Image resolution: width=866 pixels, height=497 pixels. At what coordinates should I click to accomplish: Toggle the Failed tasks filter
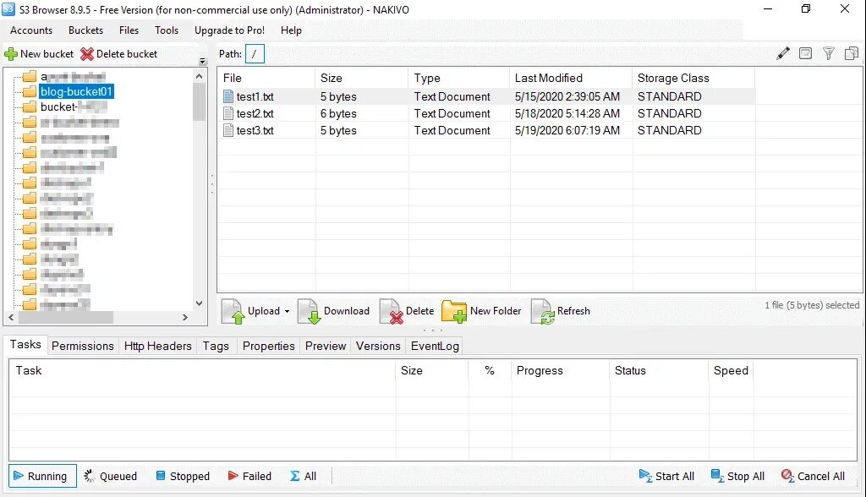(249, 476)
